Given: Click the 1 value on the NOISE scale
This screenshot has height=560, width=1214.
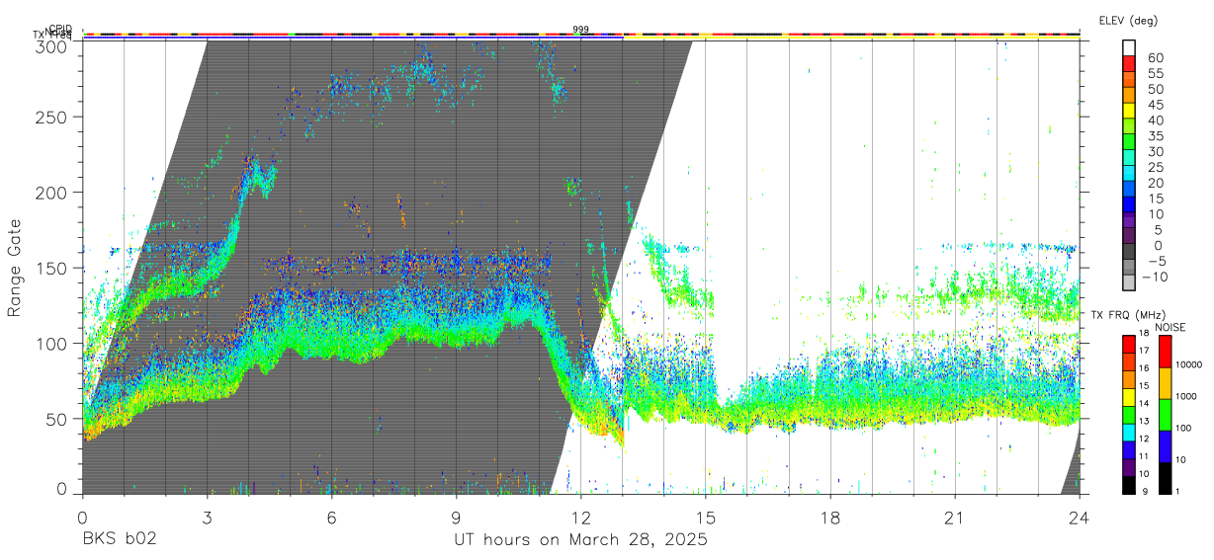Looking at the screenshot, I should (1177, 491).
